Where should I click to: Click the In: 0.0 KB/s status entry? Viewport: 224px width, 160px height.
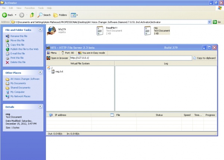coord(73,134)
